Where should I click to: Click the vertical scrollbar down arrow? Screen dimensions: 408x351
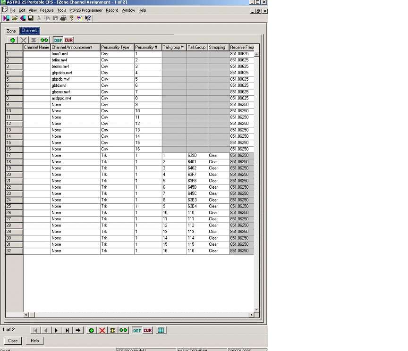pos(256,309)
